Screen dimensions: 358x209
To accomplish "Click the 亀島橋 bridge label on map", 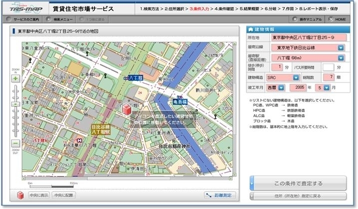I will (x=180, y=102).
